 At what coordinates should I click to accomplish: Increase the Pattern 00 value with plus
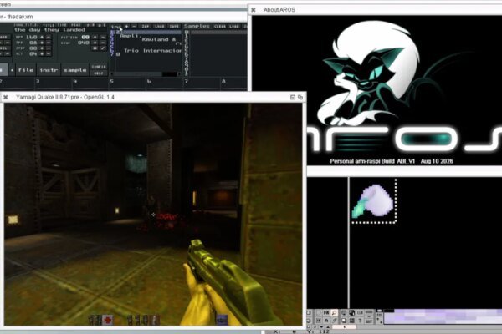coord(95,37)
